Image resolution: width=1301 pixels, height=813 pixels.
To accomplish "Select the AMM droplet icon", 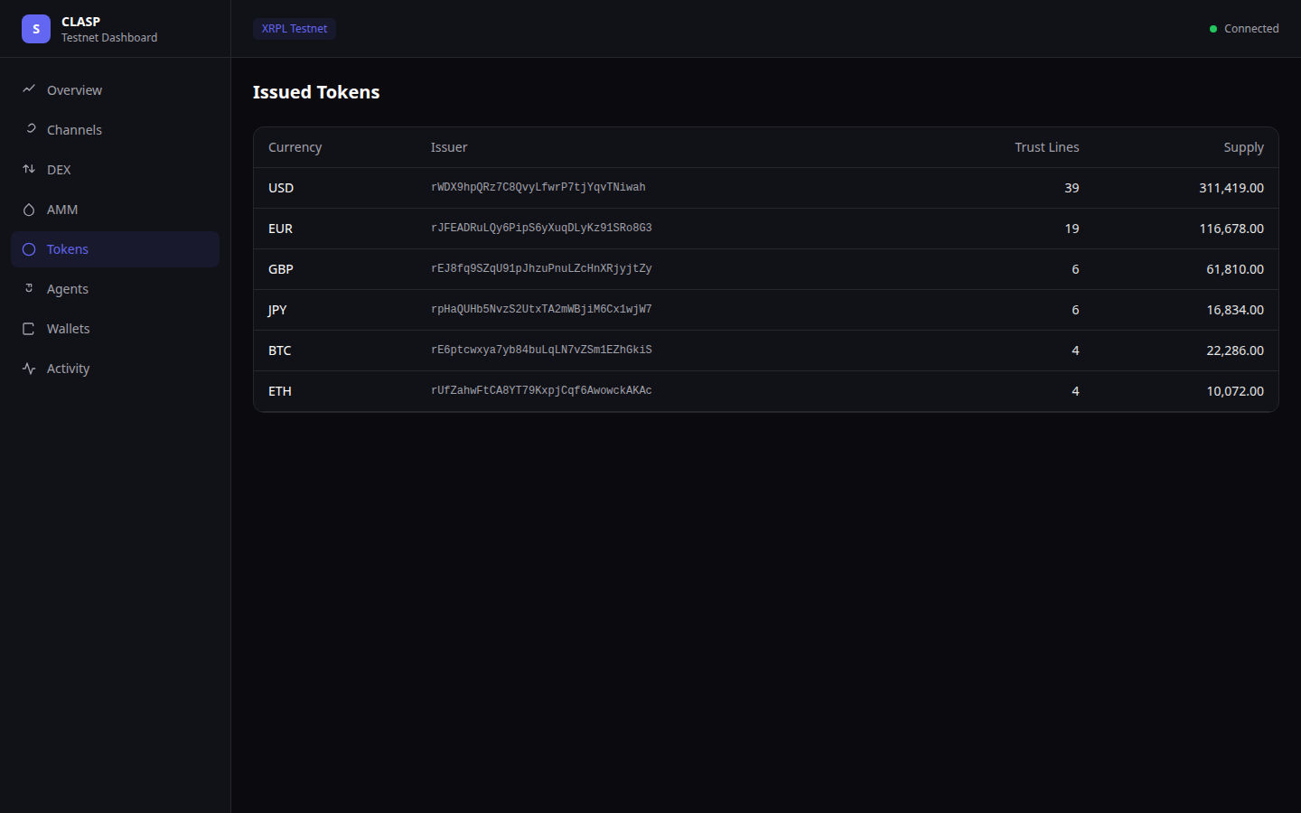I will pos(30,209).
